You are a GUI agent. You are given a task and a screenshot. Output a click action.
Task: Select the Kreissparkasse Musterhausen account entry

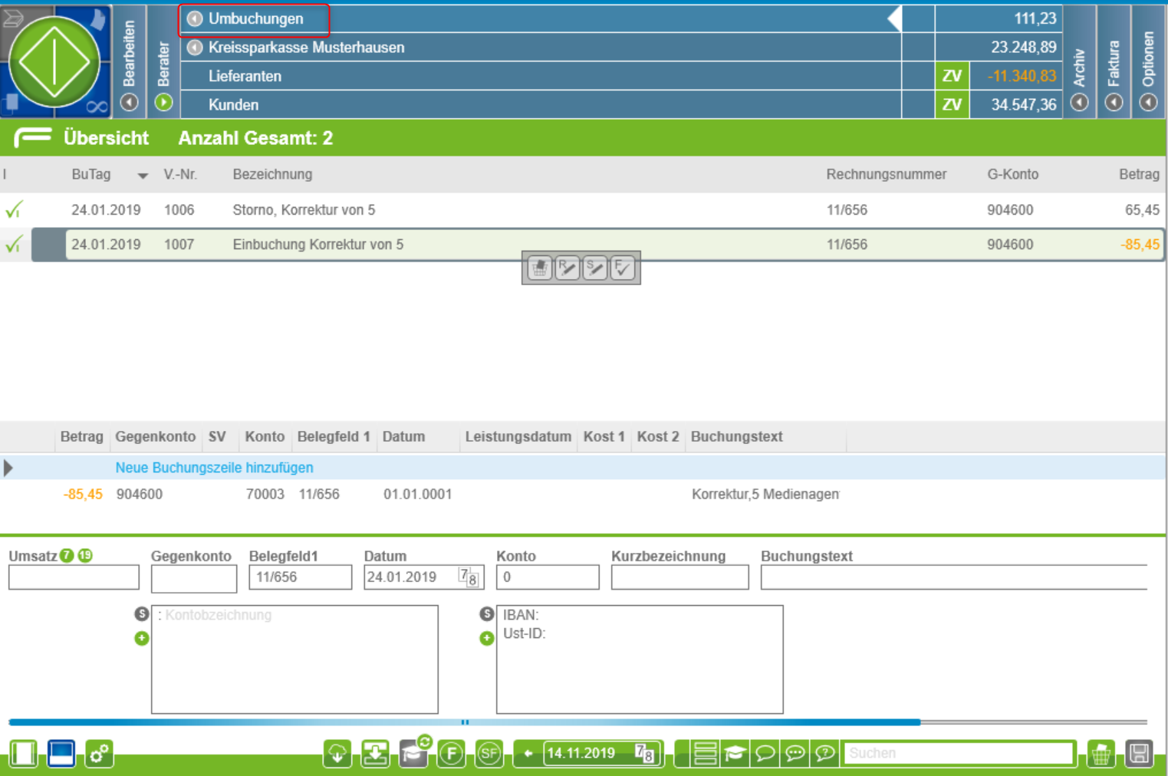pos(306,48)
